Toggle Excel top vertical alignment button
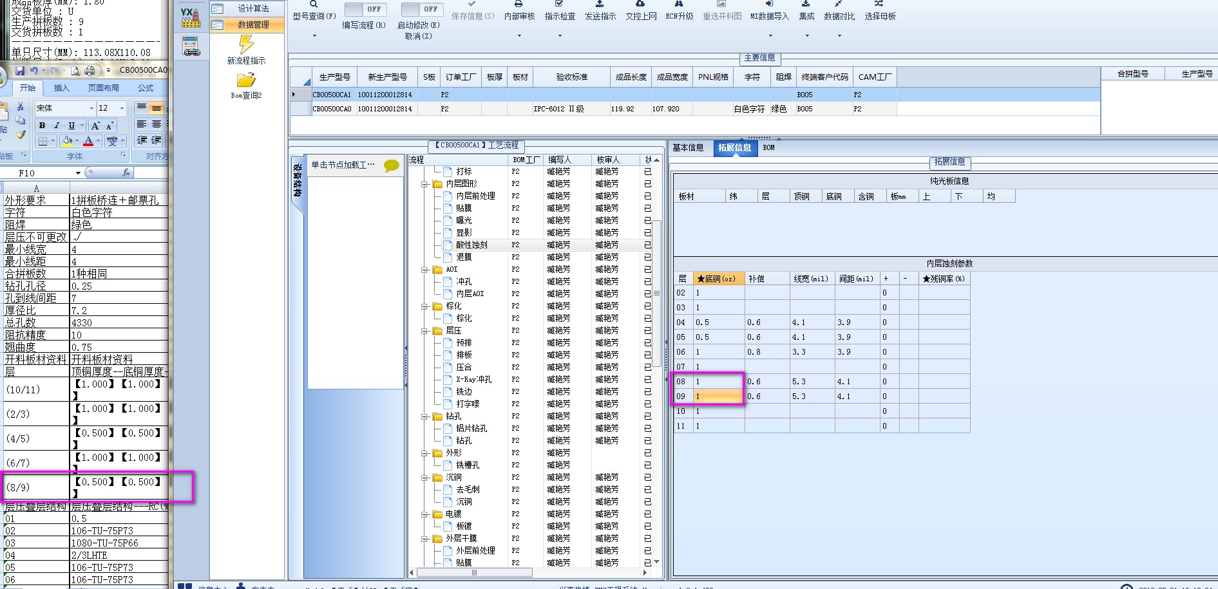The height and width of the screenshot is (589, 1218). [142, 108]
